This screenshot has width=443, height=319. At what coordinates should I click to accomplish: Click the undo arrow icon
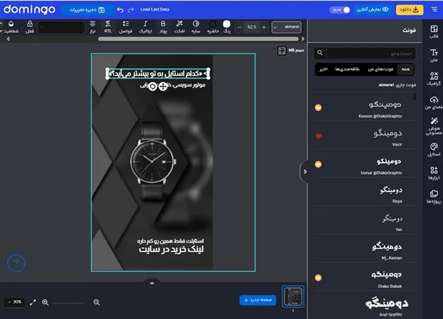[120, 10]
